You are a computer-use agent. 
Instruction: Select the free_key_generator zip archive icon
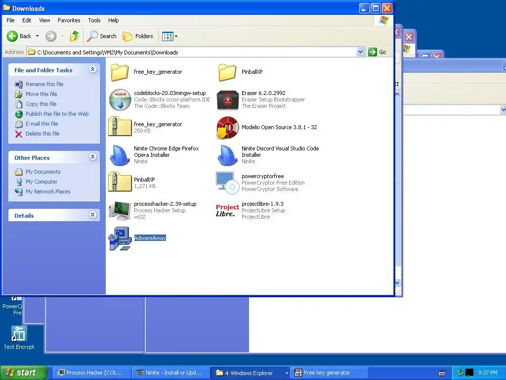[x=120, y=127]
